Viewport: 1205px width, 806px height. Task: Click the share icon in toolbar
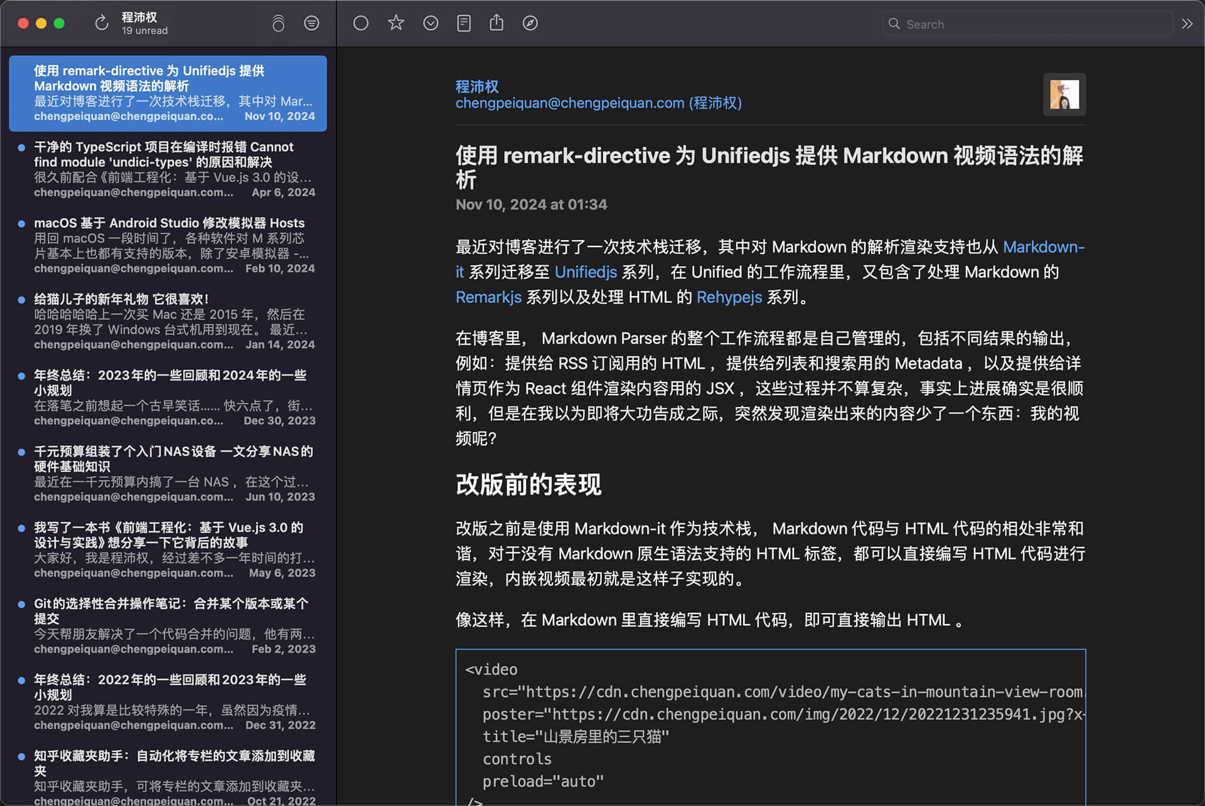coord(496,23)
